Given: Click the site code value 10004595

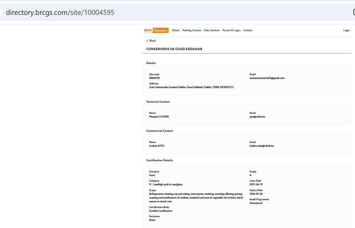Looking at the screenshot, I should pyautogui.click(x=155, y=78).
